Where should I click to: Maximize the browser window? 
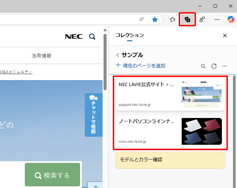tap(215, 6)
